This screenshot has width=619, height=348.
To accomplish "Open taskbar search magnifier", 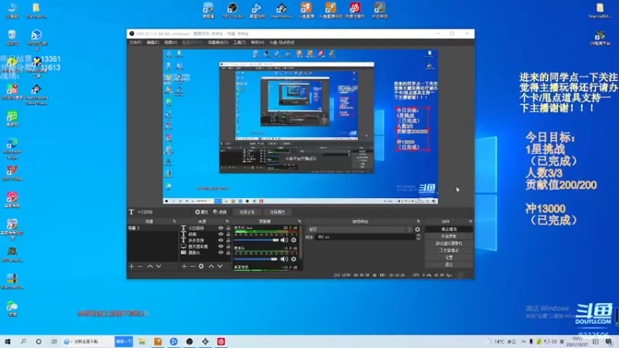I will 23,341.
